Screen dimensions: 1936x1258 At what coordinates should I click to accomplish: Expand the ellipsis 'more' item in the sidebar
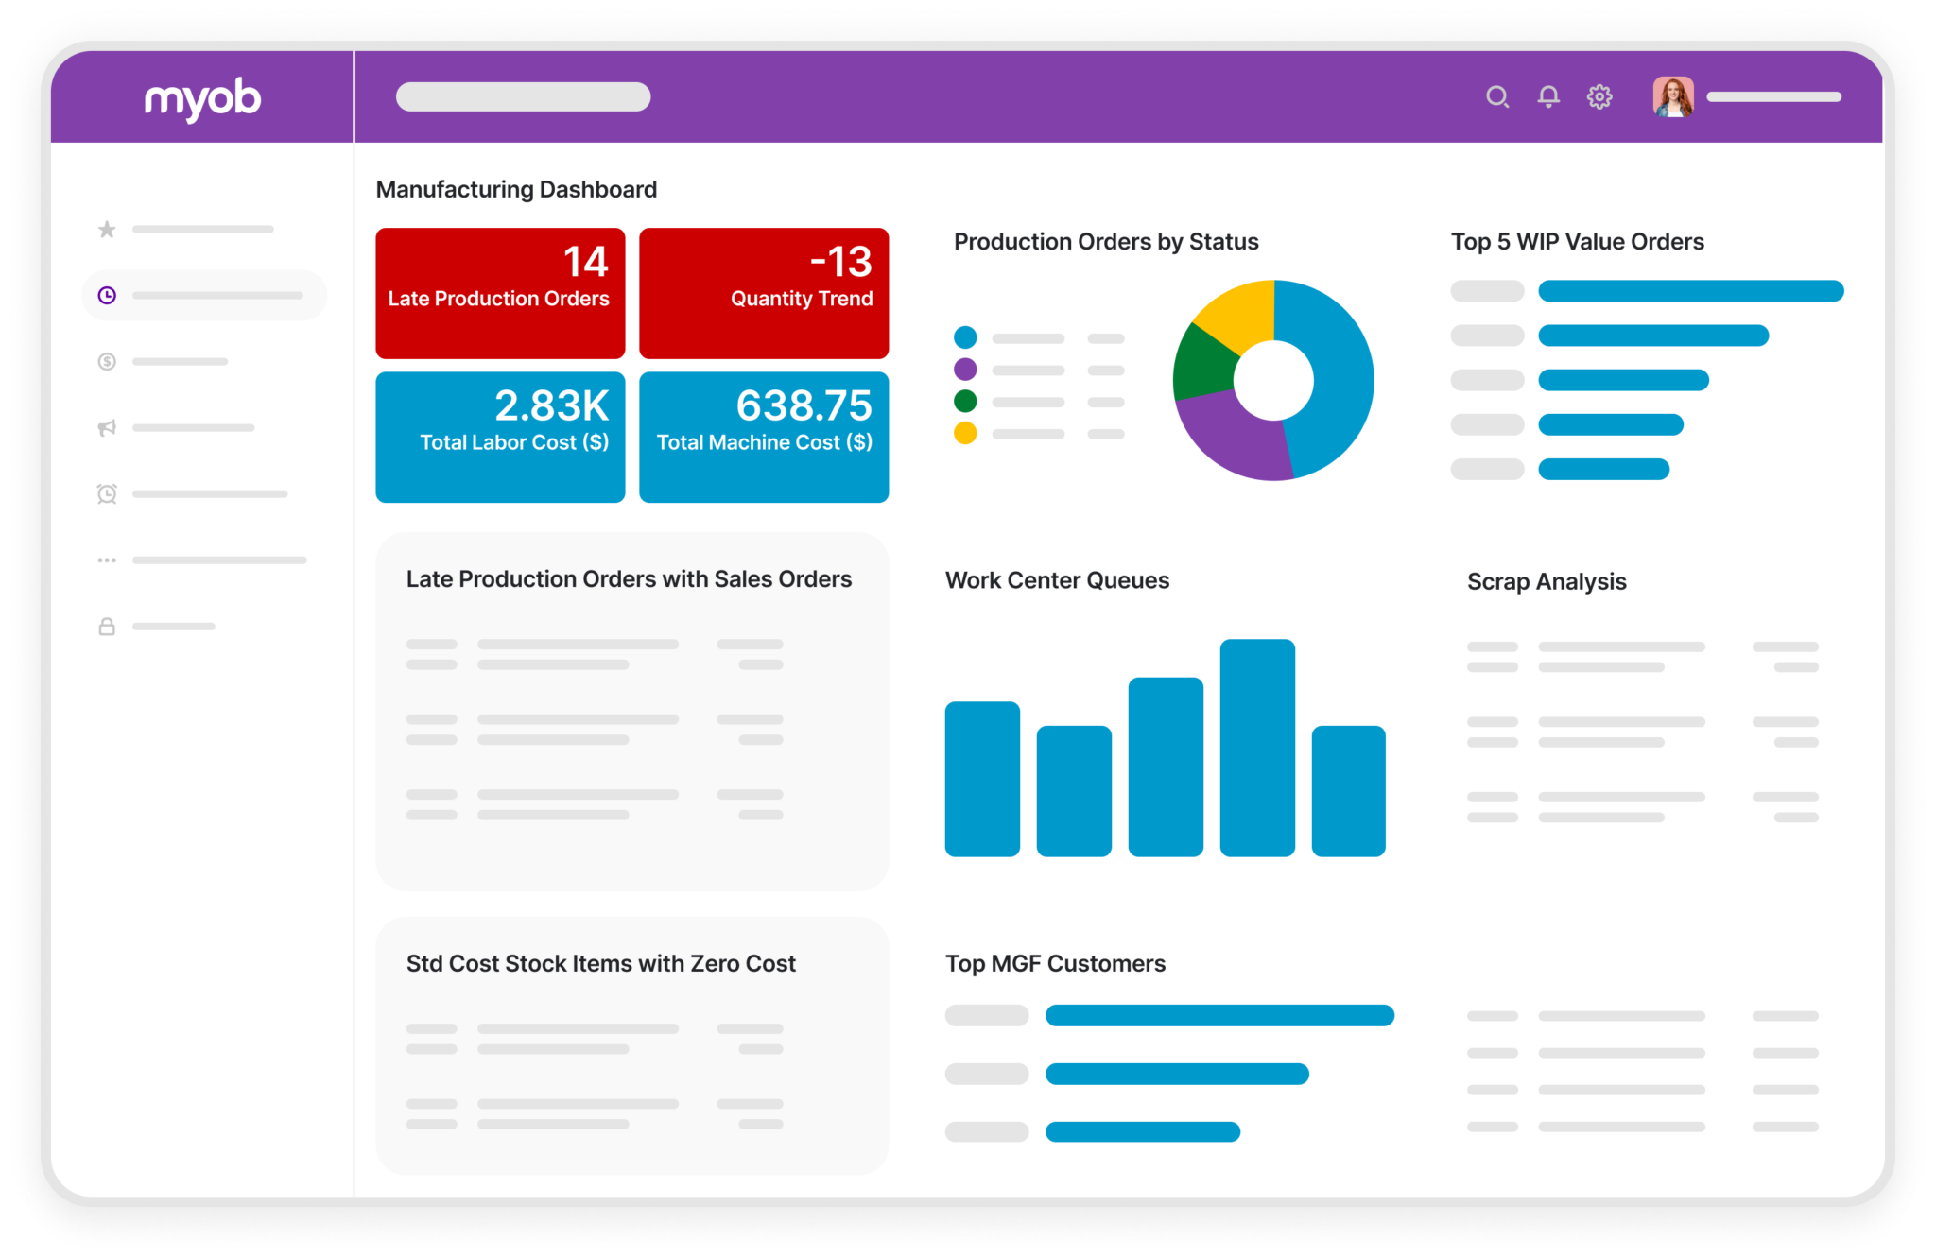pos(107,559)
